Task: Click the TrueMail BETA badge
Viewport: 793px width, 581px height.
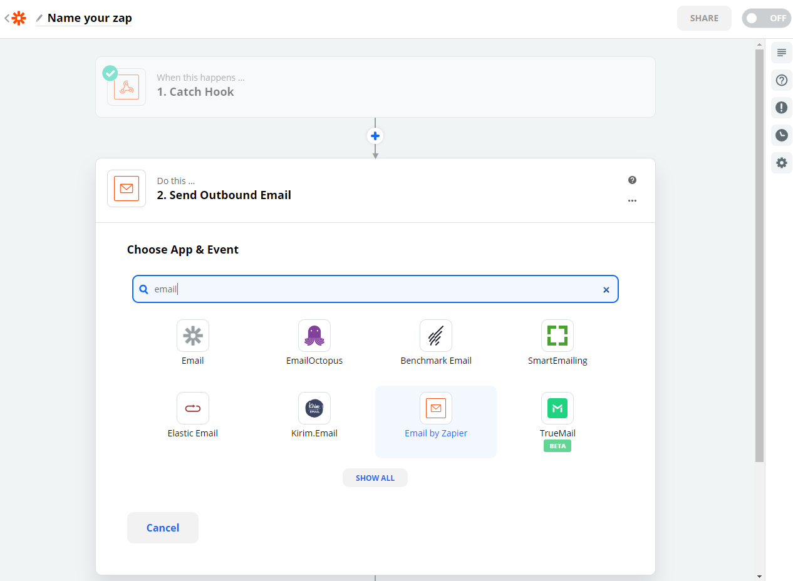Action: (x=557, y=446)
